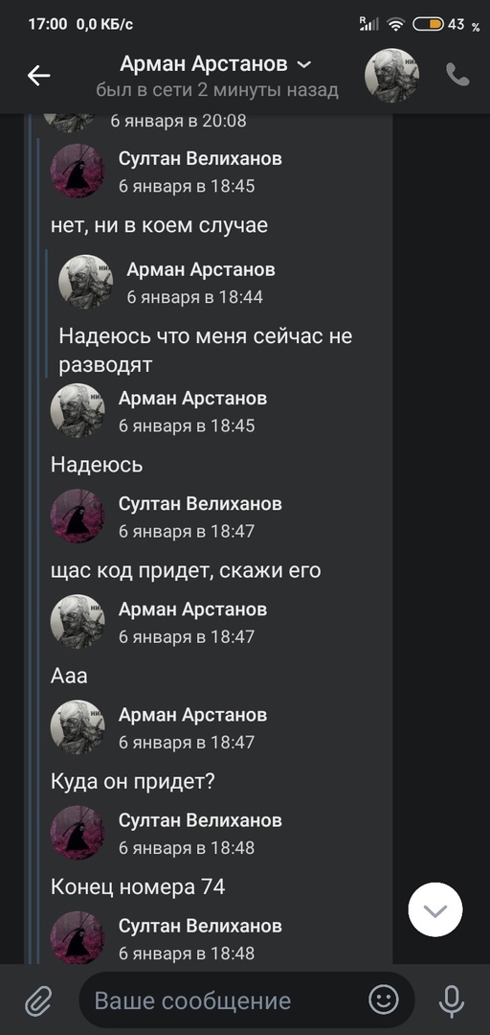Open the emoji smiley picker

383,1000
